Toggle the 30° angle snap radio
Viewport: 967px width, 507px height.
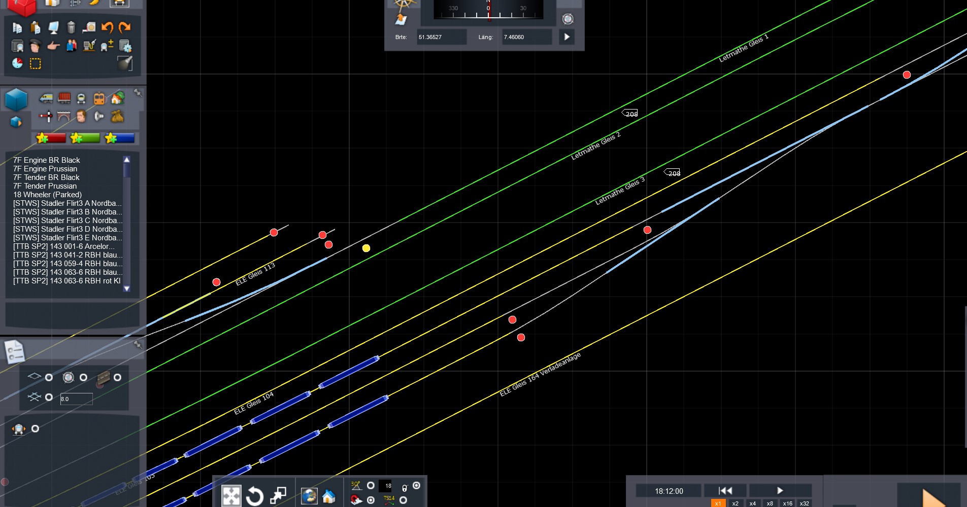click(371, 486)
